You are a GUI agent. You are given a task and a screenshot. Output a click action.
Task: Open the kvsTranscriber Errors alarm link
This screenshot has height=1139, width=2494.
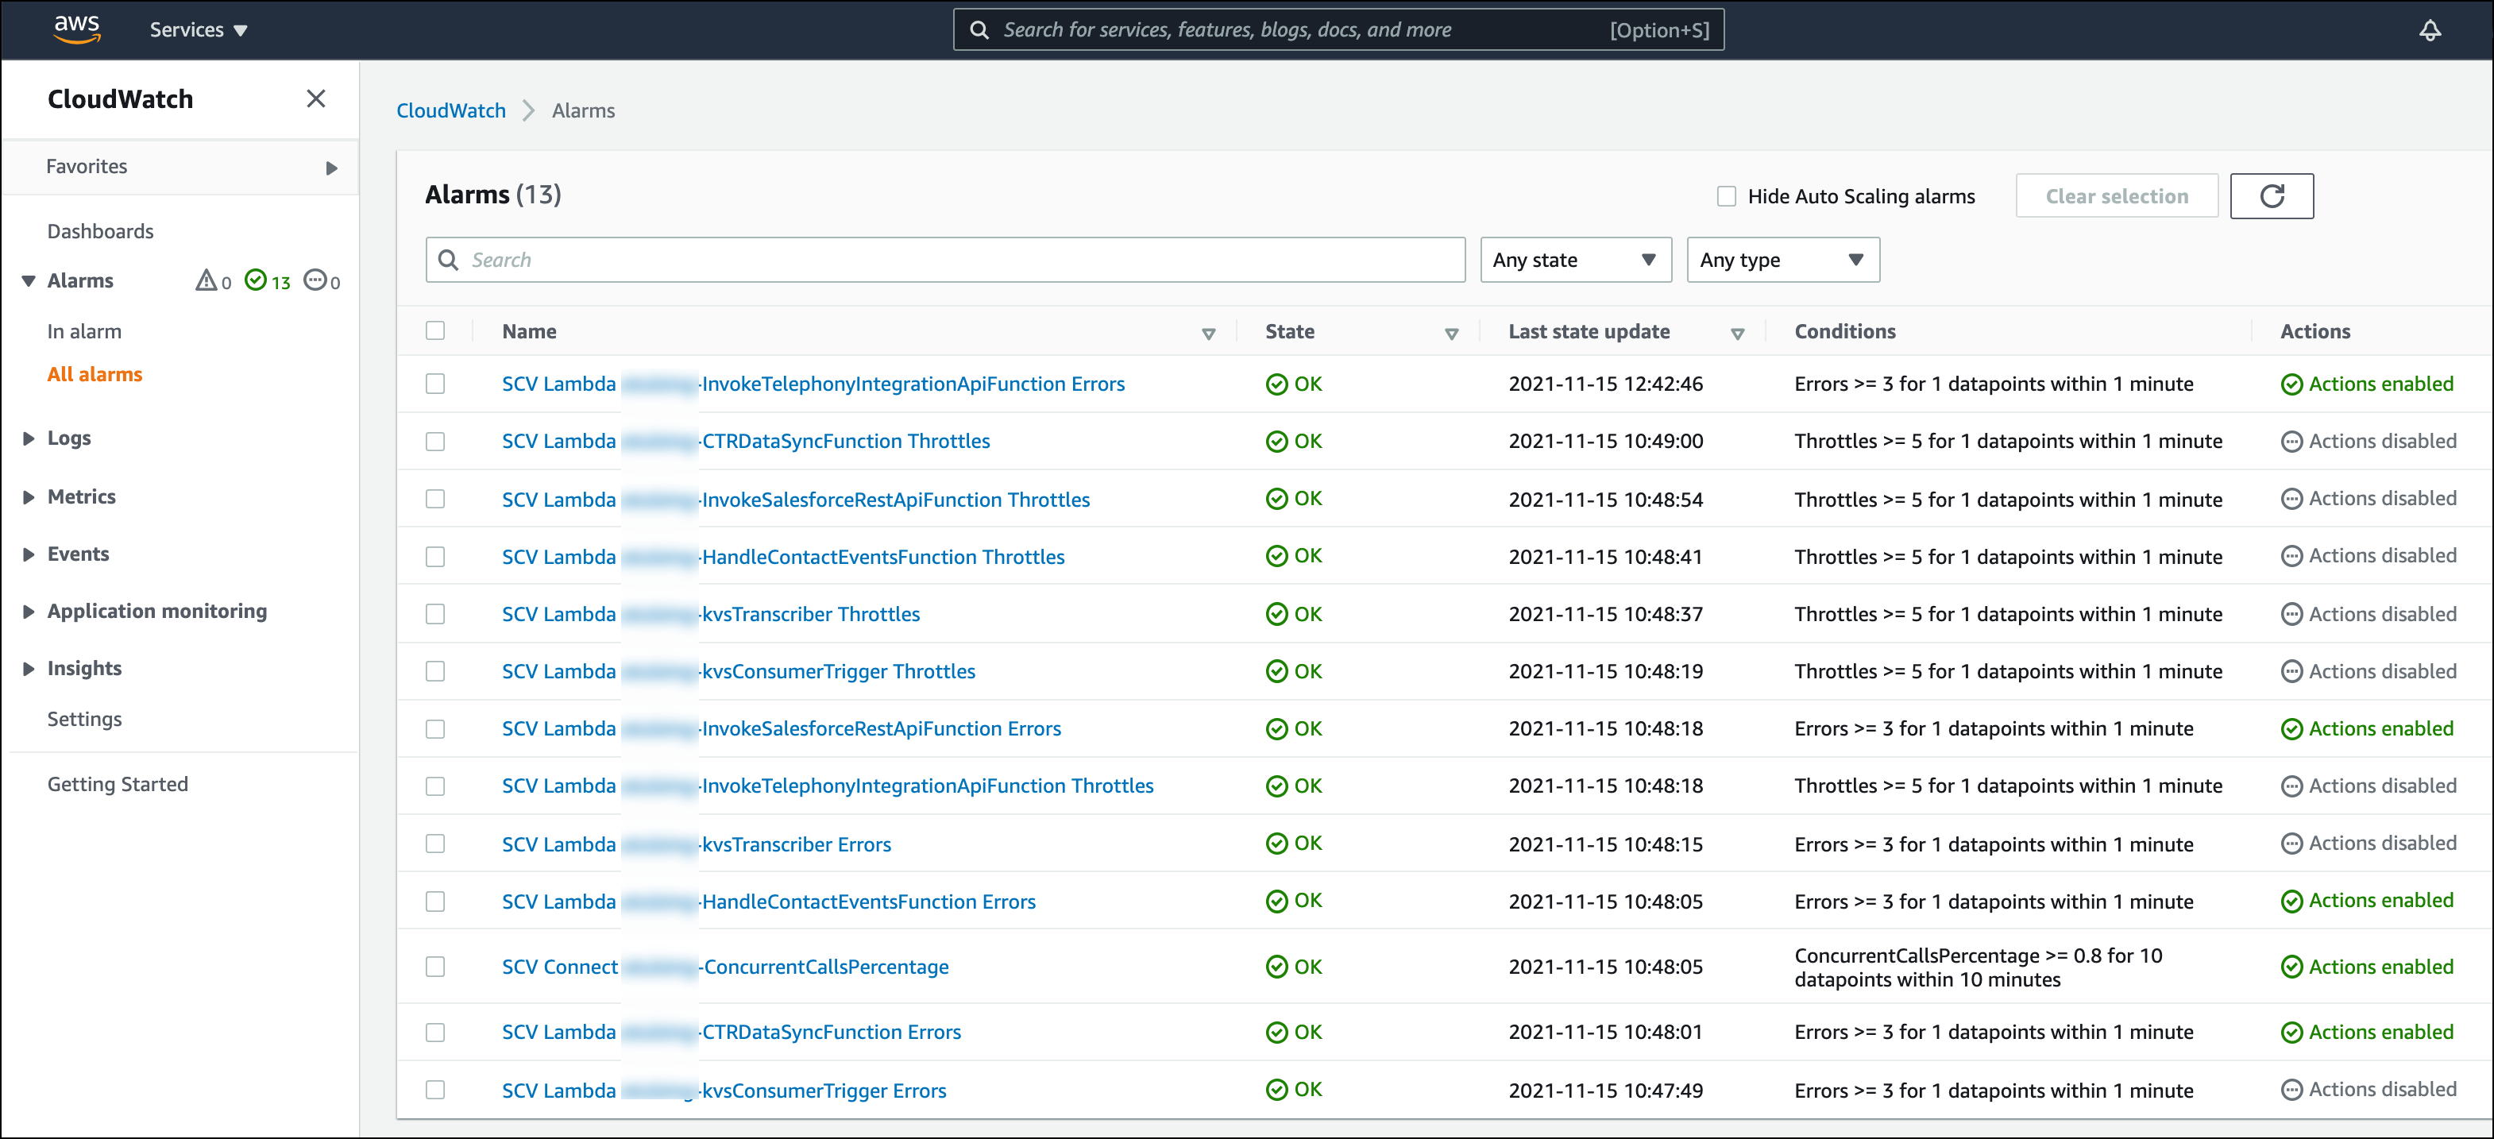(696, 844)
